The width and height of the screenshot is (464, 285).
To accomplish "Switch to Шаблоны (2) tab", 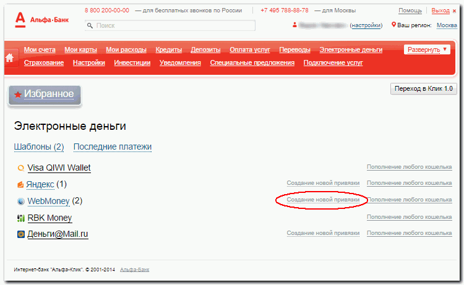I will [x=39, y=147].
